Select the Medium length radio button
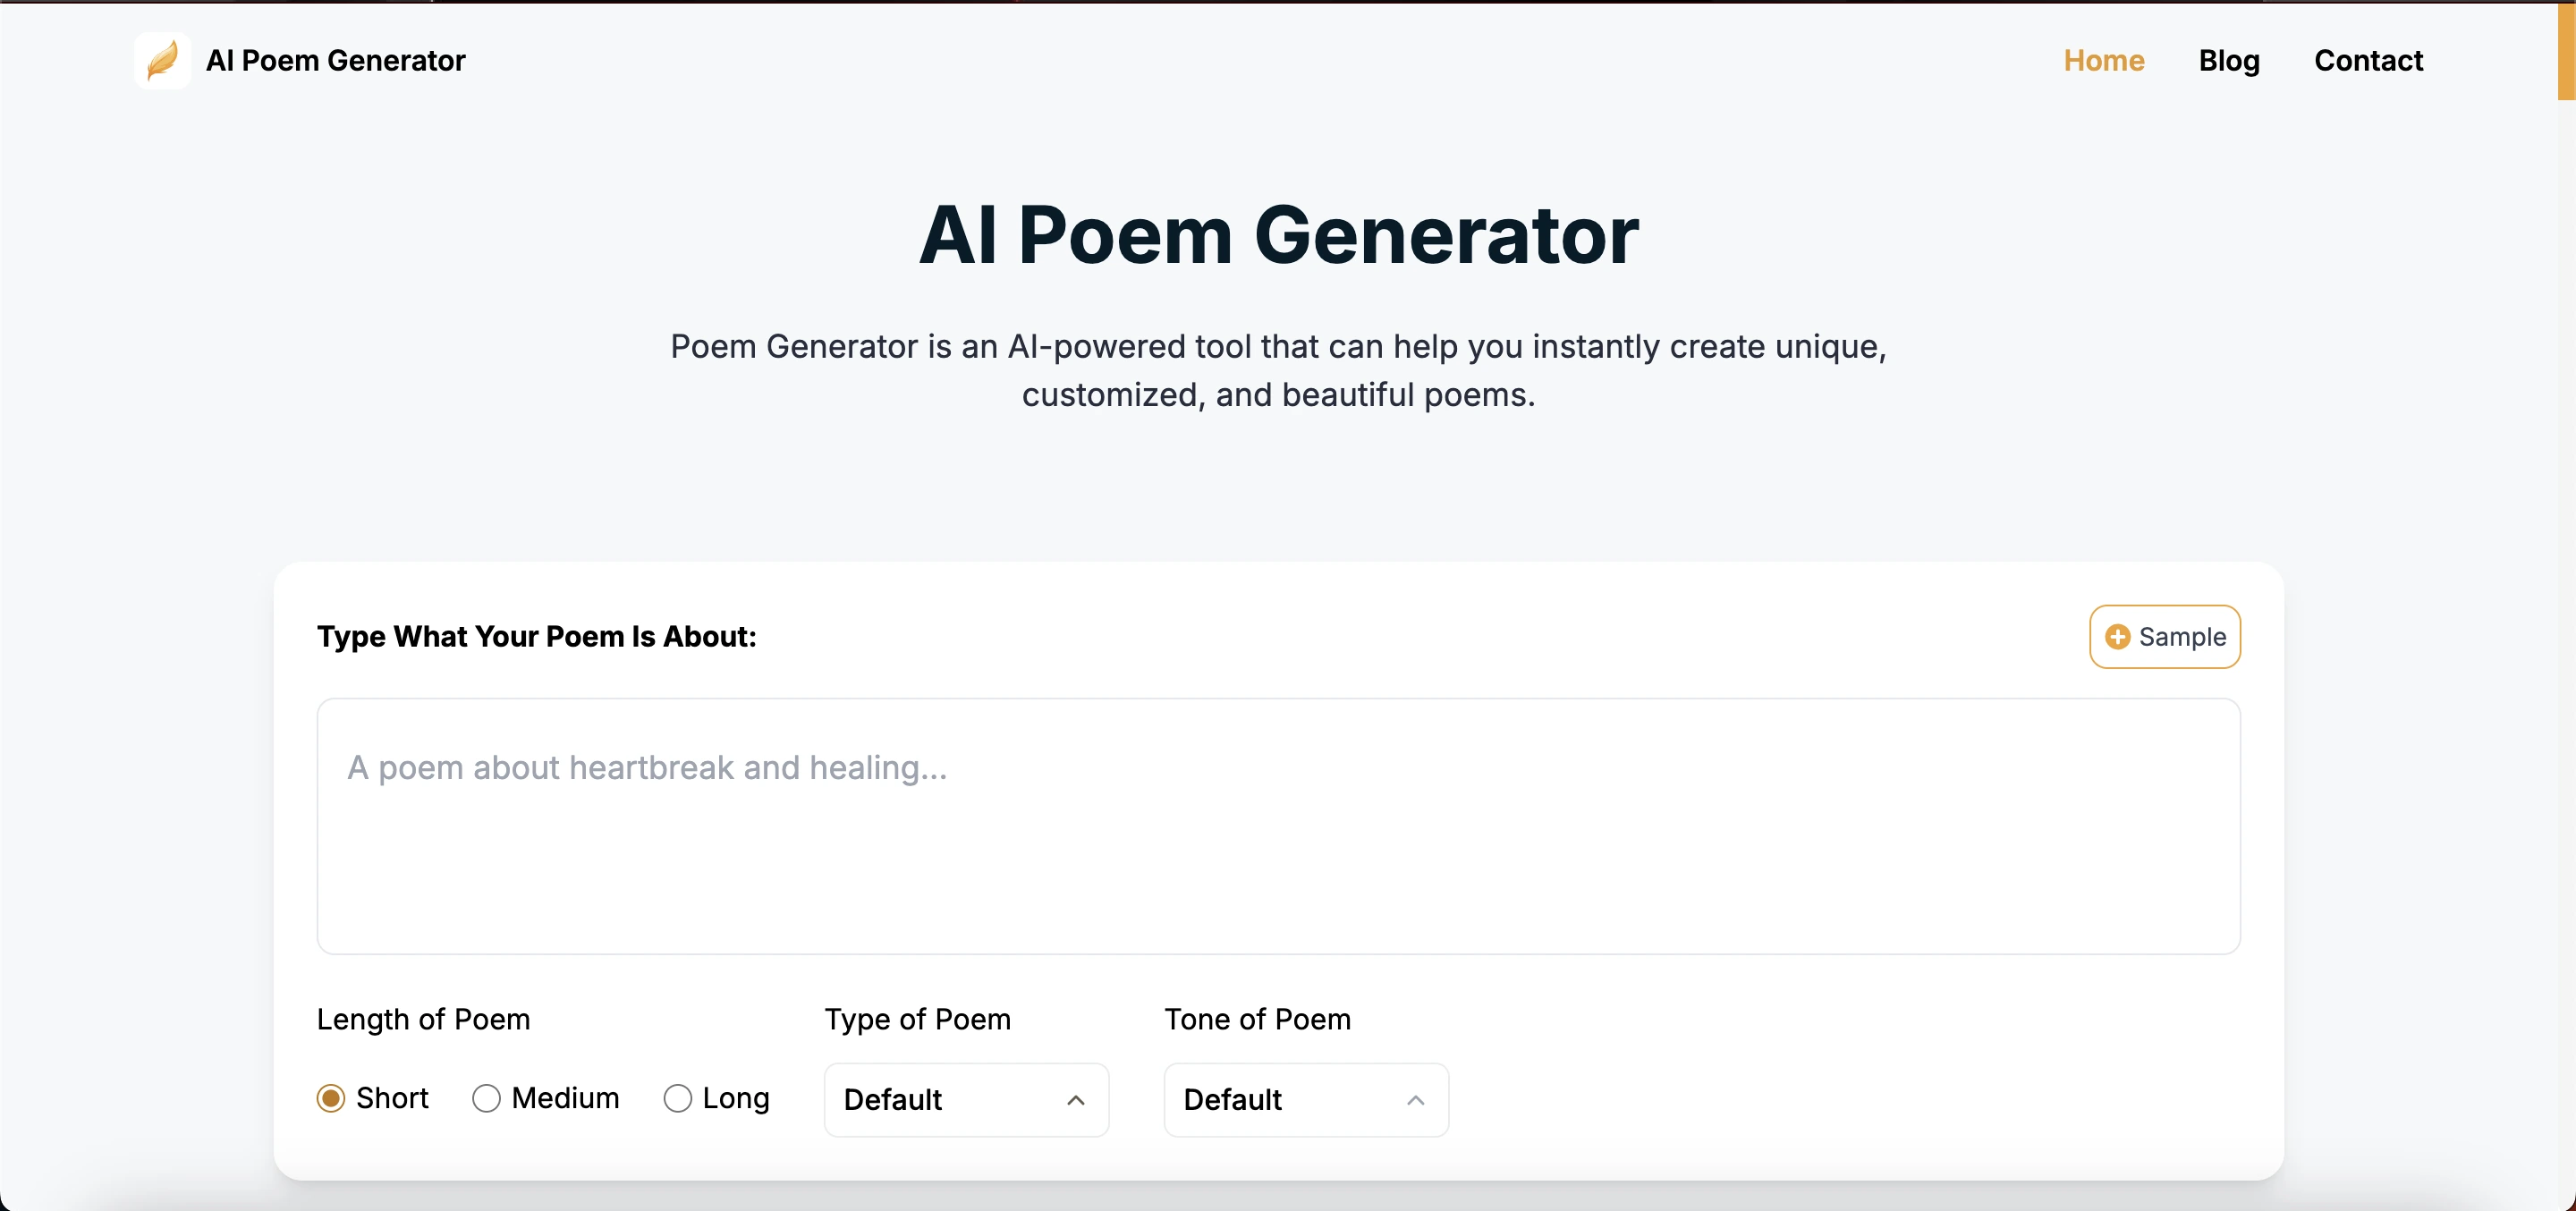Viewport: 2576px width, 1211px height. point(486,1098)
